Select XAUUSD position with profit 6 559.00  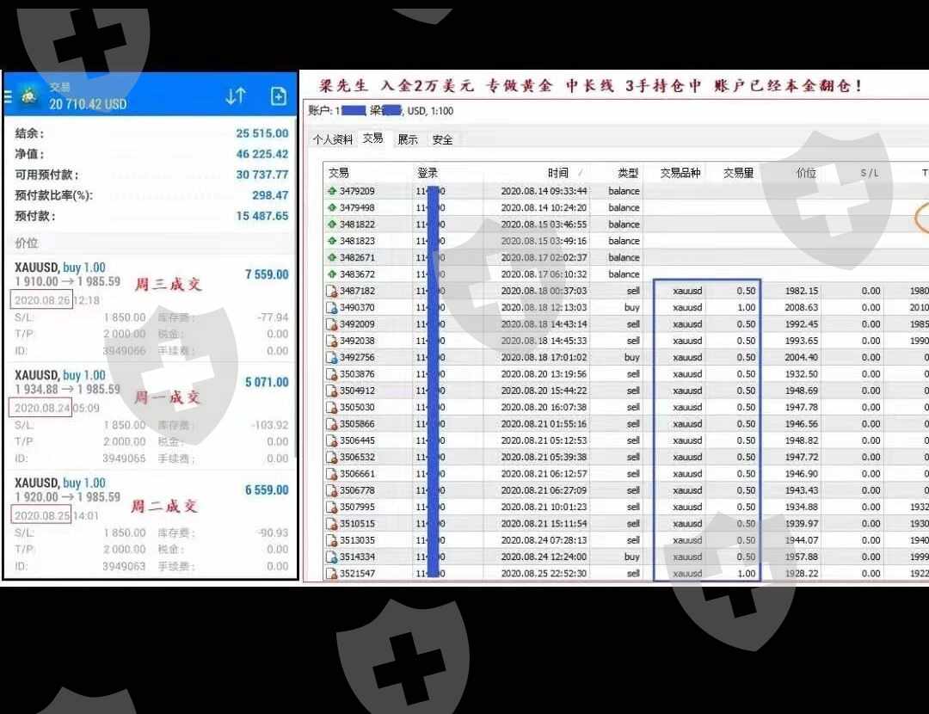tap(151, 524)
